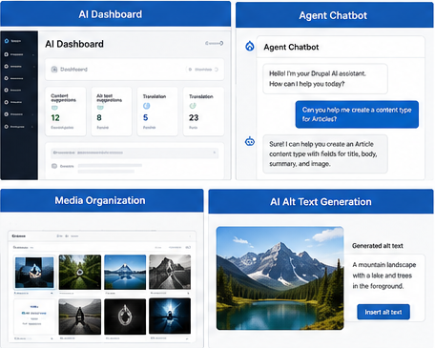The image size is (435, 348).
Task: Click the blue circular icon above number 5
Action: pyautogui.click(x=146, y=106)
